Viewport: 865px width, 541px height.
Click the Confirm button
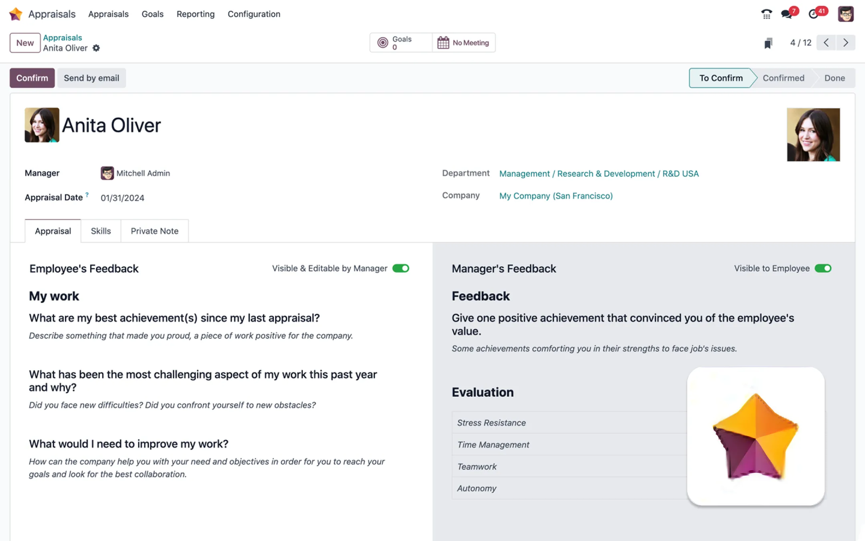coord(32,78)
